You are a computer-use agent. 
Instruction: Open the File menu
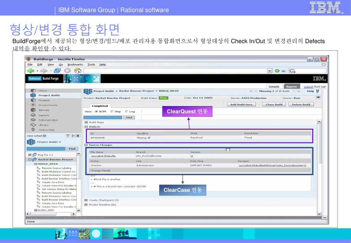(x=30, y=65)
